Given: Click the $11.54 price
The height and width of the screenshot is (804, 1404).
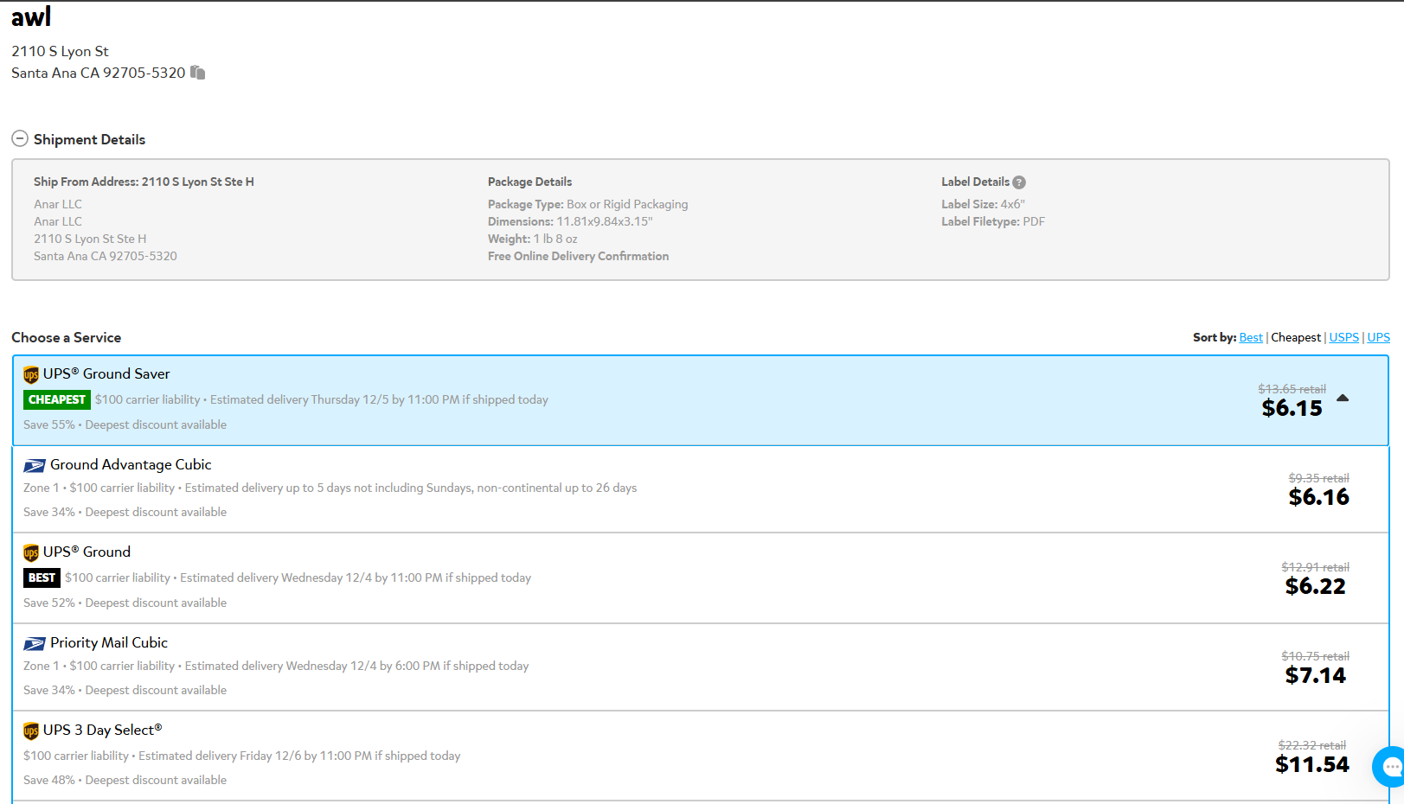Looking at the screenshot, I should [1312, 764].
